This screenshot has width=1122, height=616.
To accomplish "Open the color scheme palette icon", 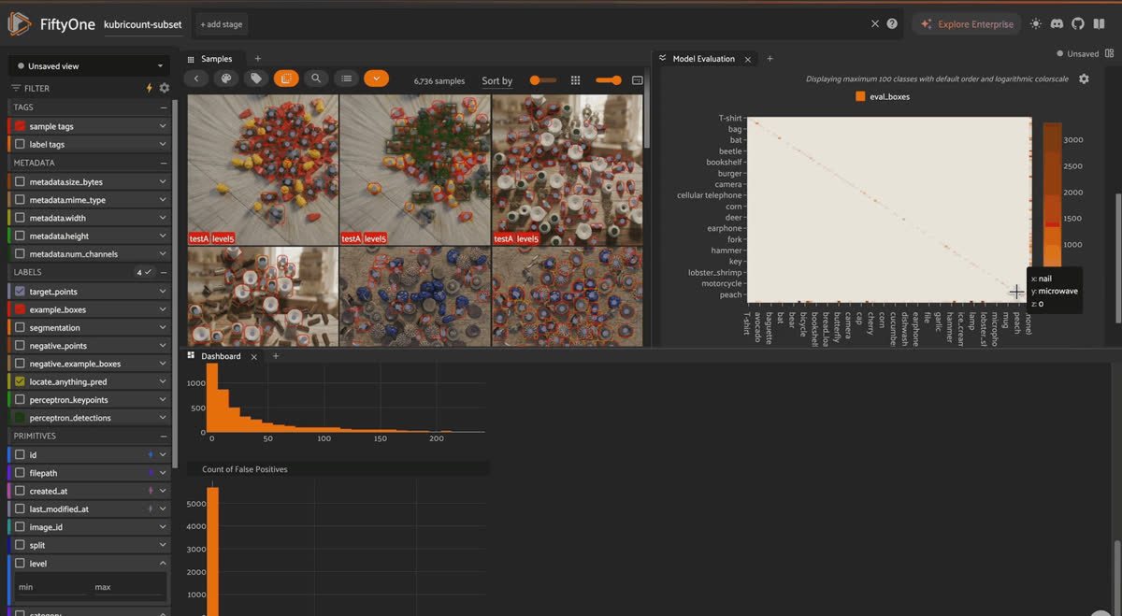I will click(225, 79).
